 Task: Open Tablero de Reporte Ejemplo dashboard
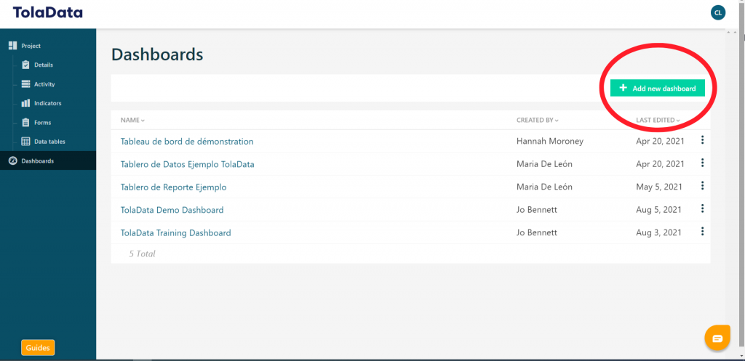pyautogui.click(x=173, y=187)
